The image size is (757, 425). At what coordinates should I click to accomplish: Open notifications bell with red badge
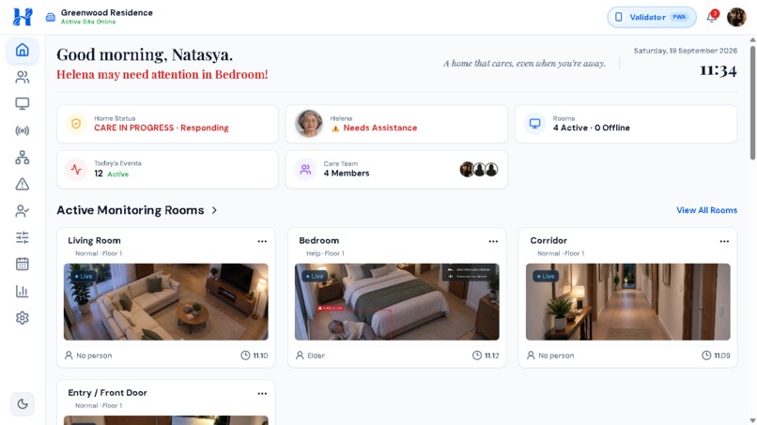[x=712, y=16]
